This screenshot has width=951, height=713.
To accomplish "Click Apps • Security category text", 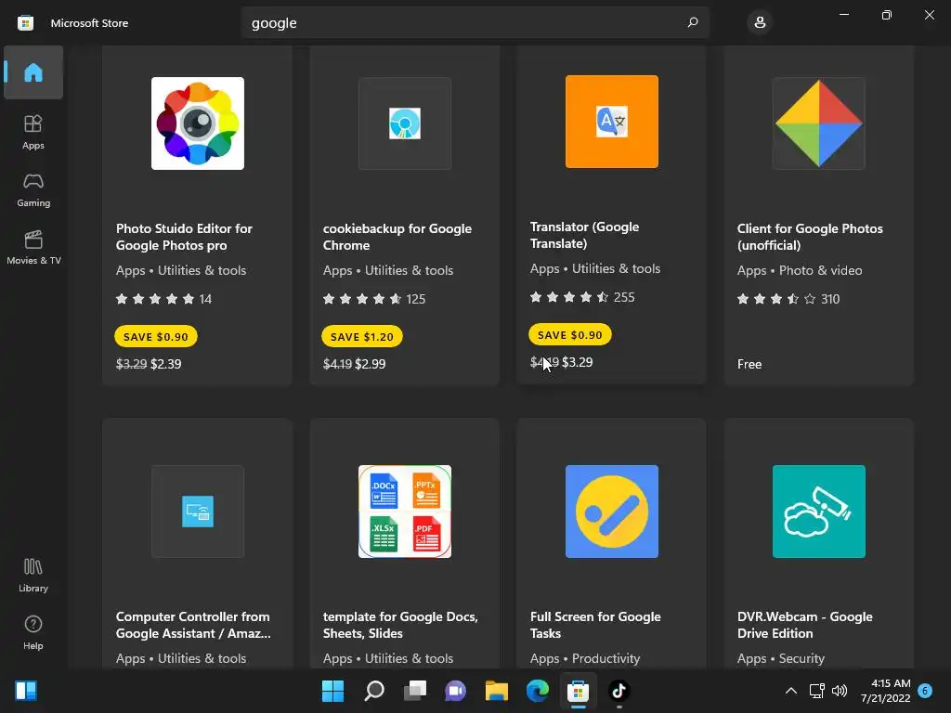I will click(780, 658).
